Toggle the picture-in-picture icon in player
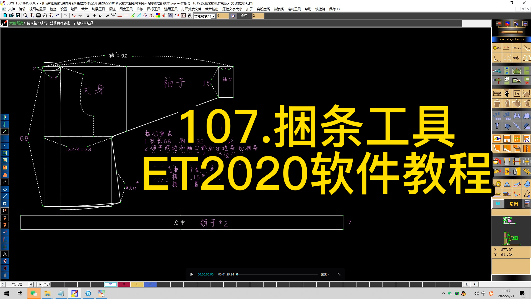The height and width of the screenshot is (299, 531). [339, 274]
